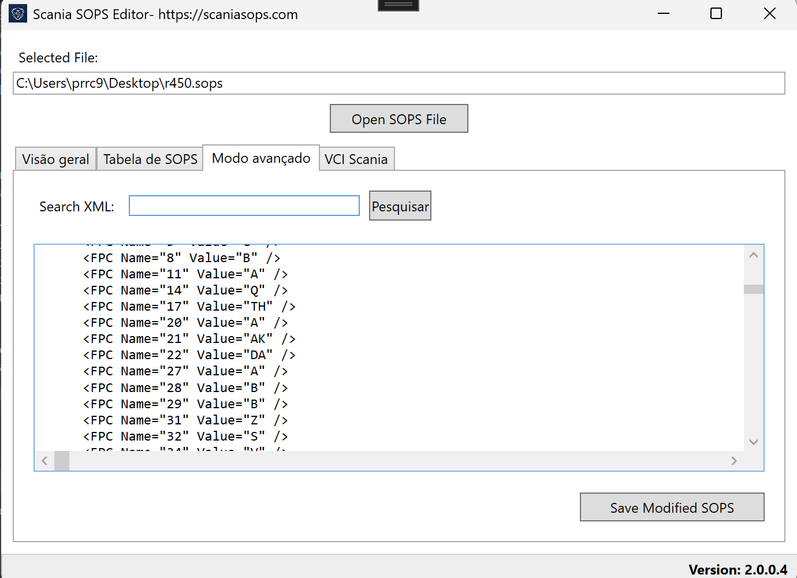The height and width of the screenshot is (578, 797).
Task: Click the scroll-down arrow of the XML view
Action: coord(753,441)
